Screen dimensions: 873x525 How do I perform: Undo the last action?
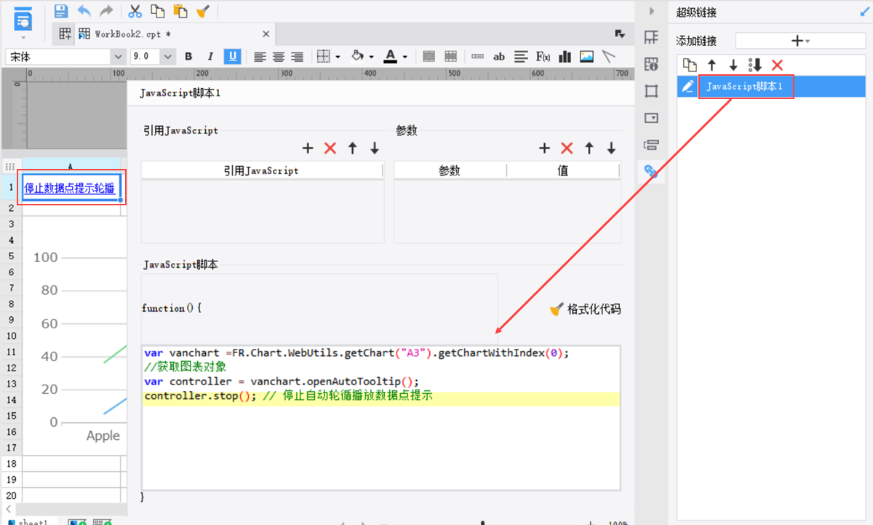(x=84, y=11)
